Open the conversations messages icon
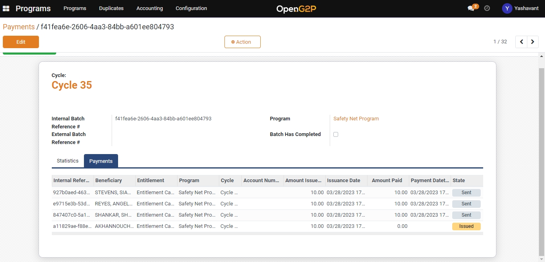 471,8
